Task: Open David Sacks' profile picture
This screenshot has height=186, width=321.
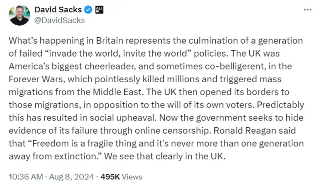Action: point(19,15)
